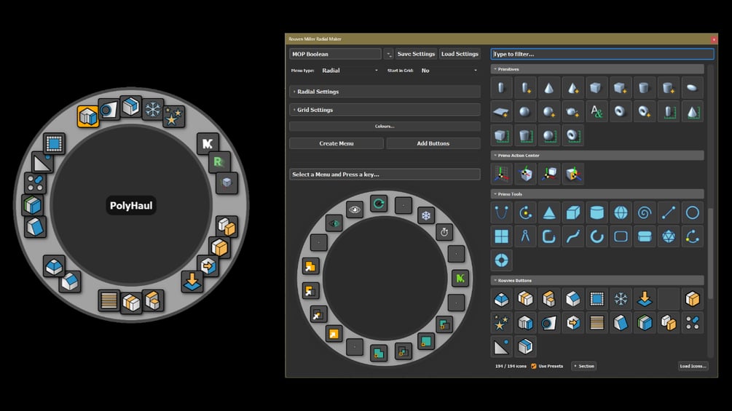The width and height of the screenshot is (732, 411).
Task: Open the Start in Grid dropdown
Action: click(449, 71)
